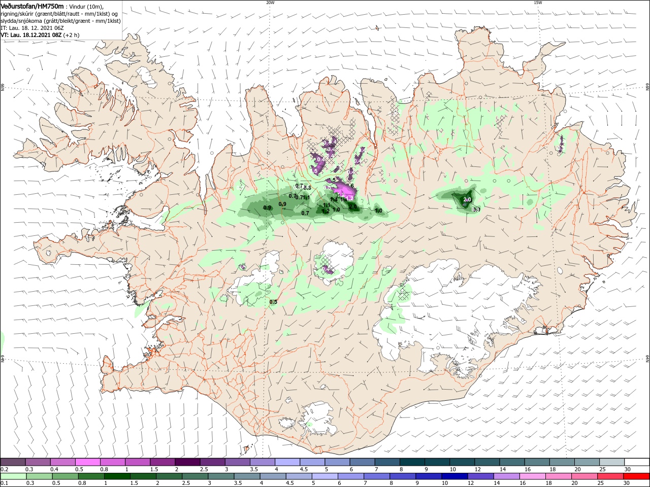
Task: Pick the snow scale swatch between 0.3 and 0.4
Action: pos(38,462)
